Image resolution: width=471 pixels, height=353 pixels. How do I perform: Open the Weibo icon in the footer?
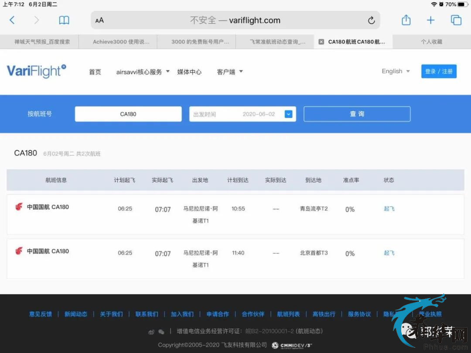pyautogui.click(x=151, y=332)
